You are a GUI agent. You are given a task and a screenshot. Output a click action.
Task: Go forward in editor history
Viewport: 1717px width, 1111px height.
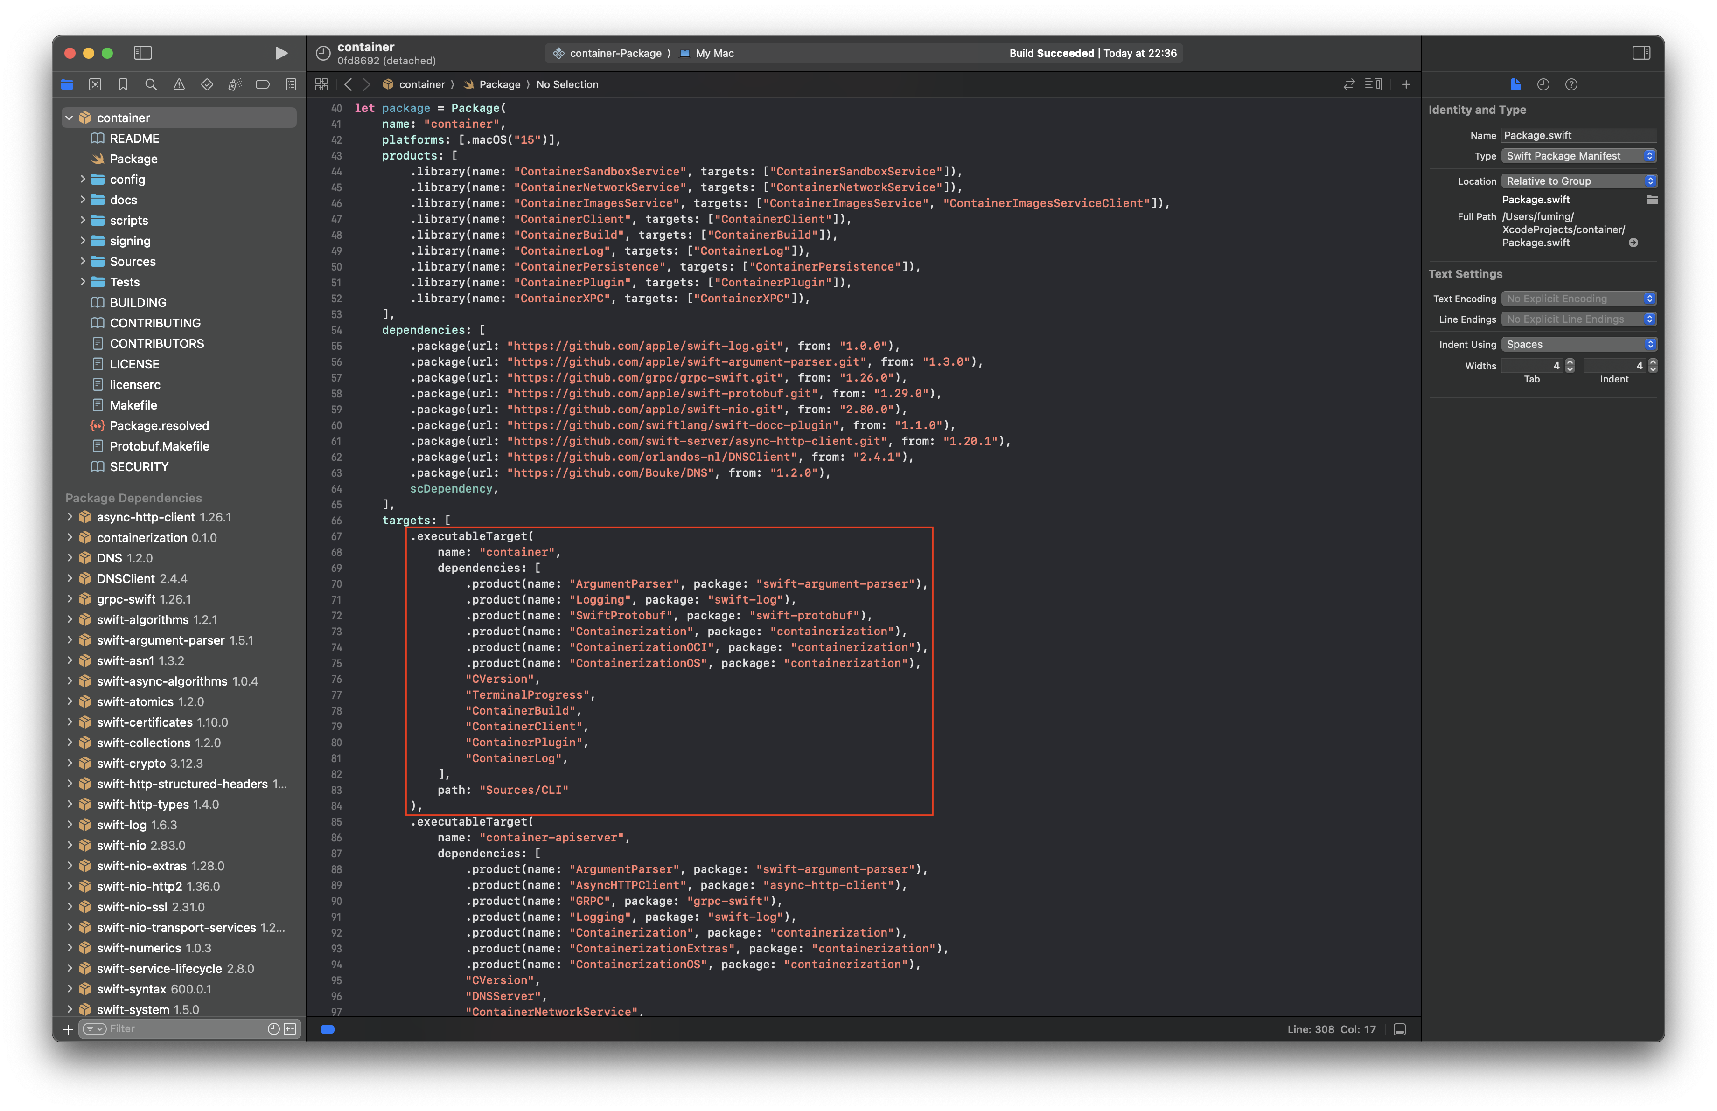pos(366,84)
